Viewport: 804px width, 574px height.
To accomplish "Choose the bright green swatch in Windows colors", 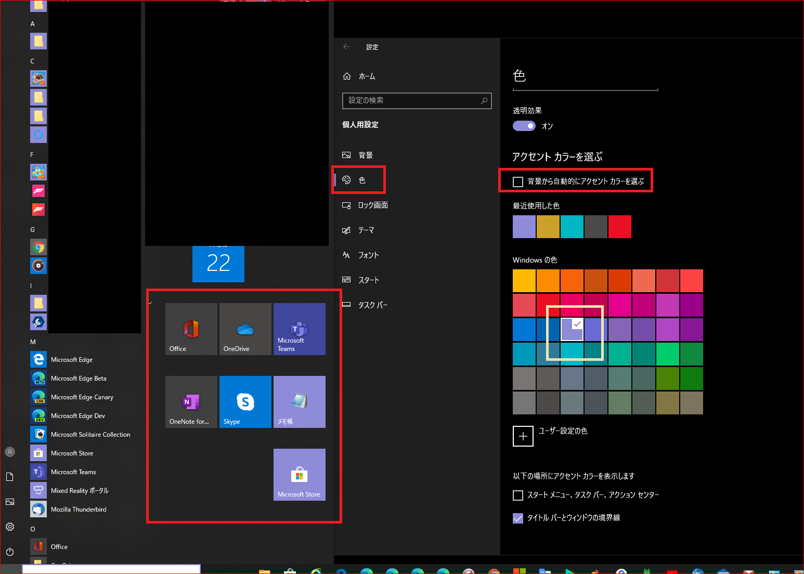I will (668, 354).
